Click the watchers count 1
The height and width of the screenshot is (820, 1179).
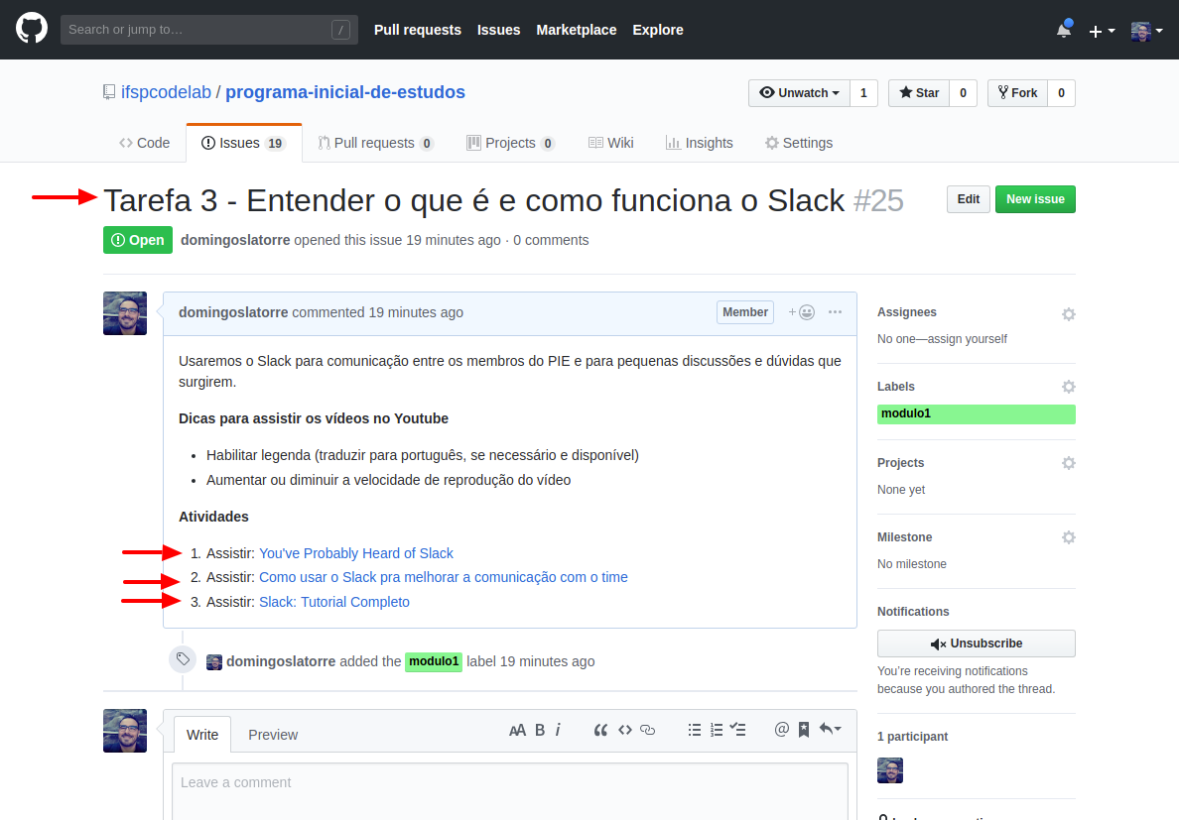coord(863,93)
